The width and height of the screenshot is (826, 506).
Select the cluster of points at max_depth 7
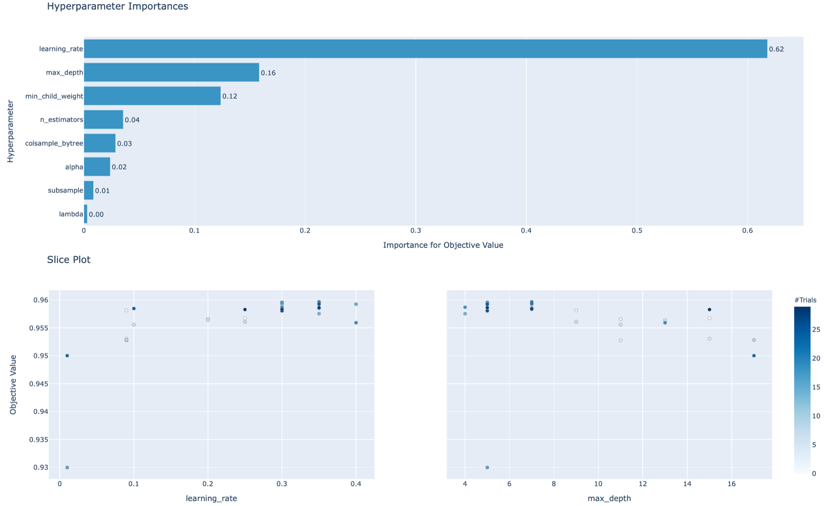tap(531, 305)
